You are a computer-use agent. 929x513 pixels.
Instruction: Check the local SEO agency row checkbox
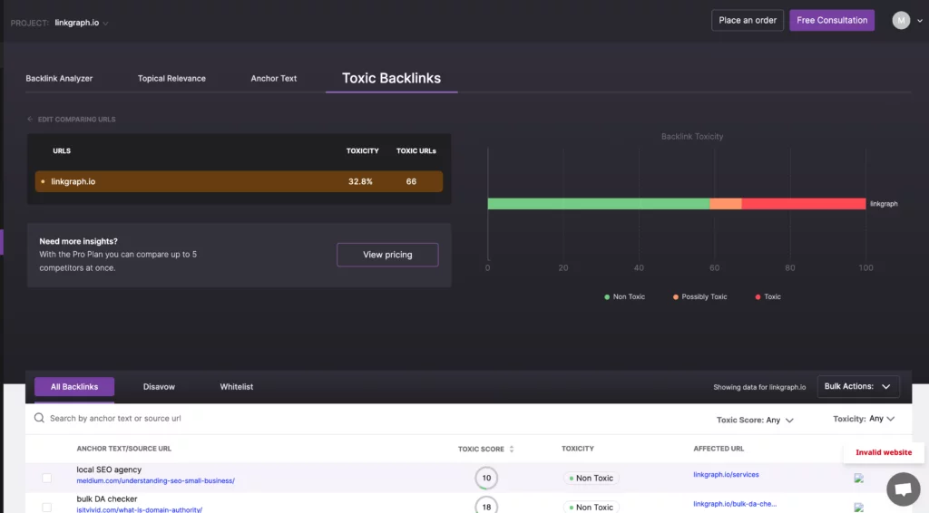click(47, 478)
